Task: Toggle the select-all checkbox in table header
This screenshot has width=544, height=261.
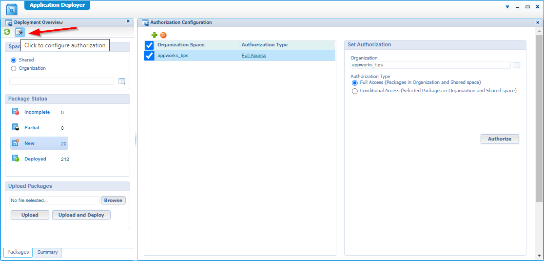Action: coord(149,45)
